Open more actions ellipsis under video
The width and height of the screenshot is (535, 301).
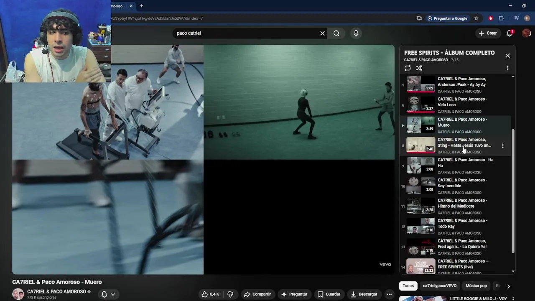389,294
